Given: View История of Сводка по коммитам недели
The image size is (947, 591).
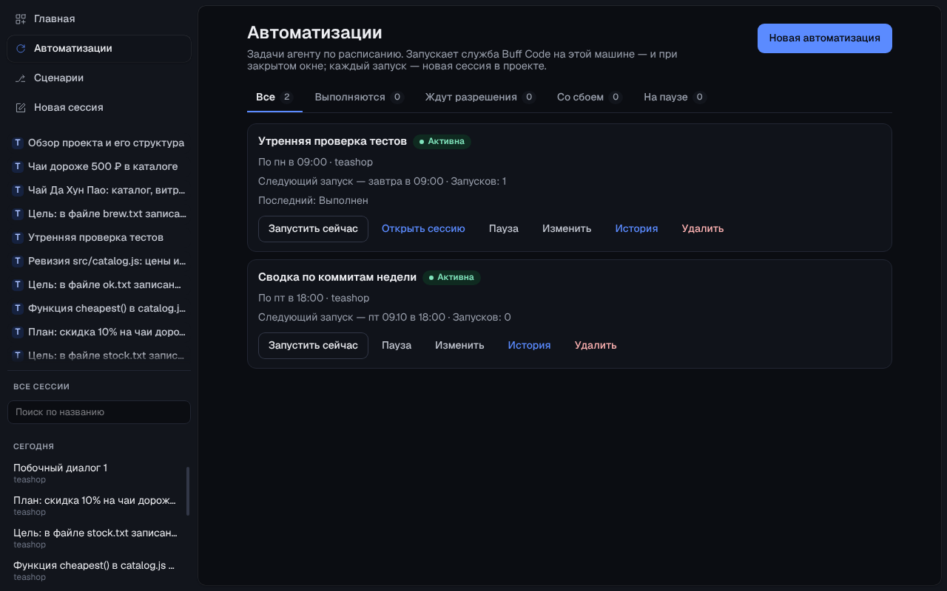Looking at the screenshot, I should pyautogui.click(x=529, y=346).
